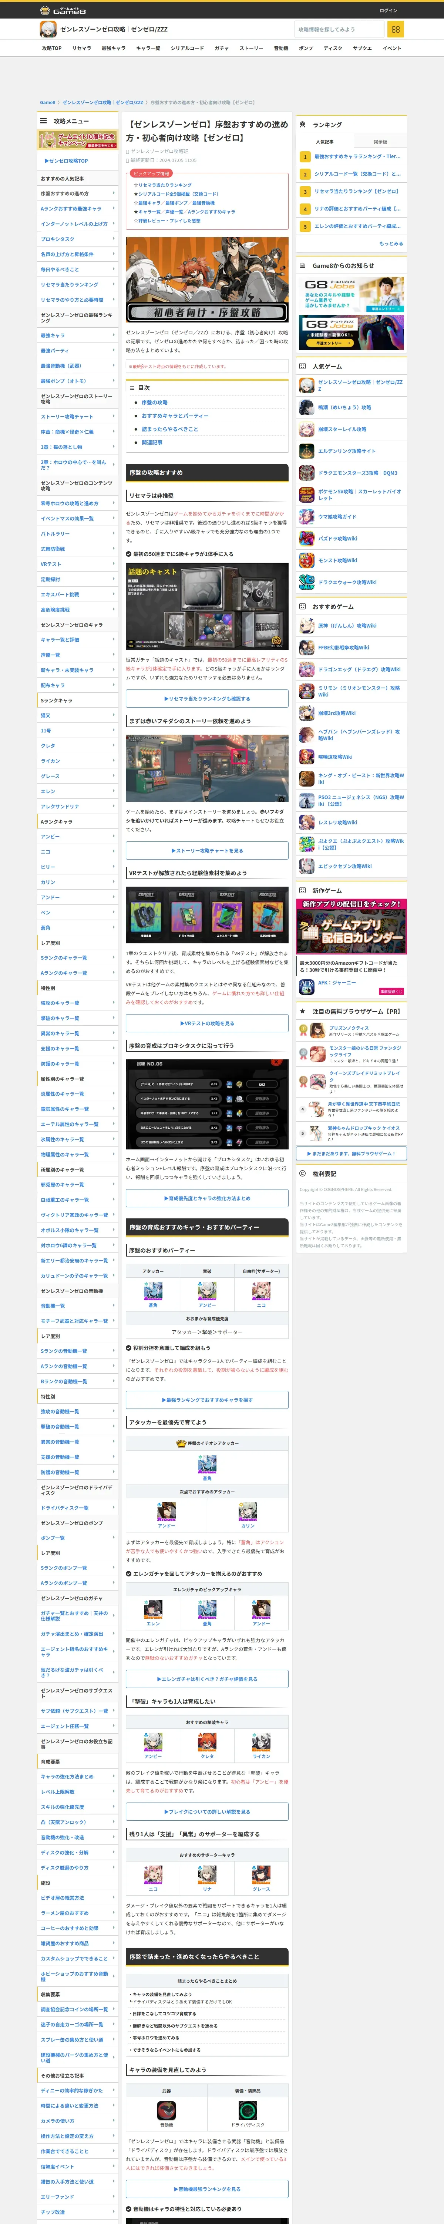444x2224 pixels.
Task: Expand バトルラリー sidebar item
Action: (x=78, y=533)
